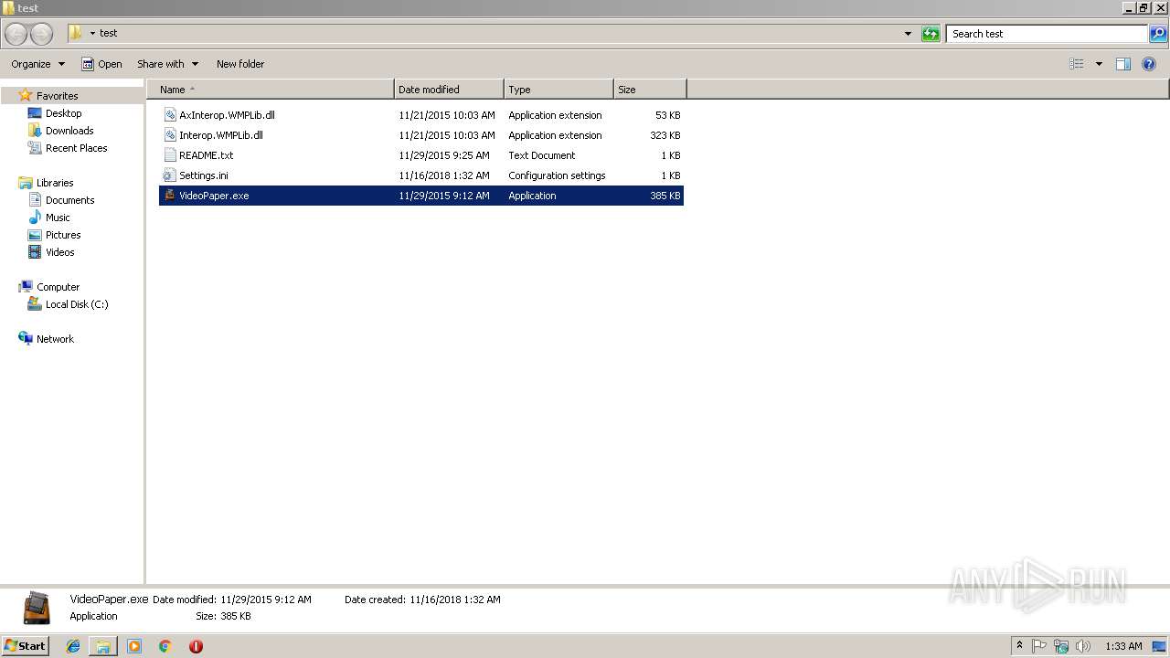Click the Desktop icon in Favorites
1170x658 pixels.
point(35,113)
